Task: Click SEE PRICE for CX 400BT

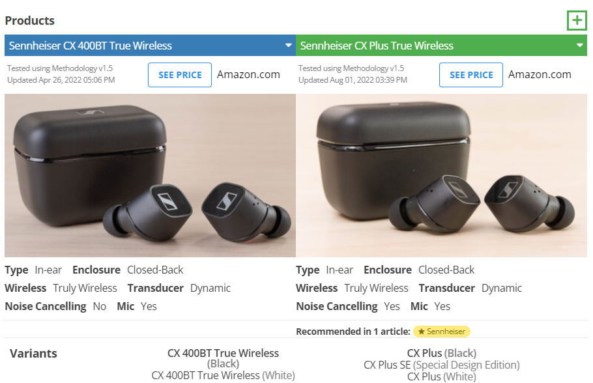Action: (x=180, y=75)
